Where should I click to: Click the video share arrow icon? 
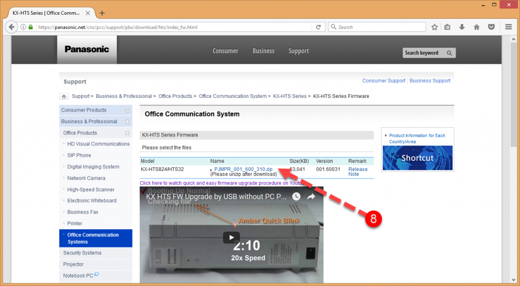click(311, 197)
